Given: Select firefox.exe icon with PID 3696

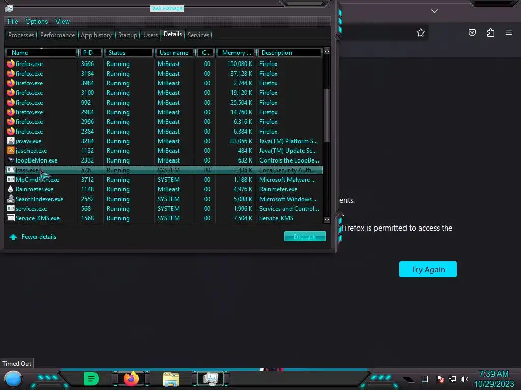Looking at the screenshot, I should pos(11,63).
